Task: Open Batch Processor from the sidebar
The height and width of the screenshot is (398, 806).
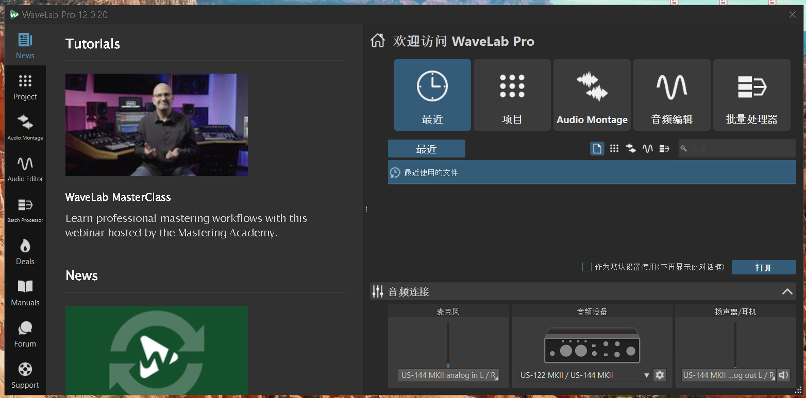Action: click(x=25, y=210)
